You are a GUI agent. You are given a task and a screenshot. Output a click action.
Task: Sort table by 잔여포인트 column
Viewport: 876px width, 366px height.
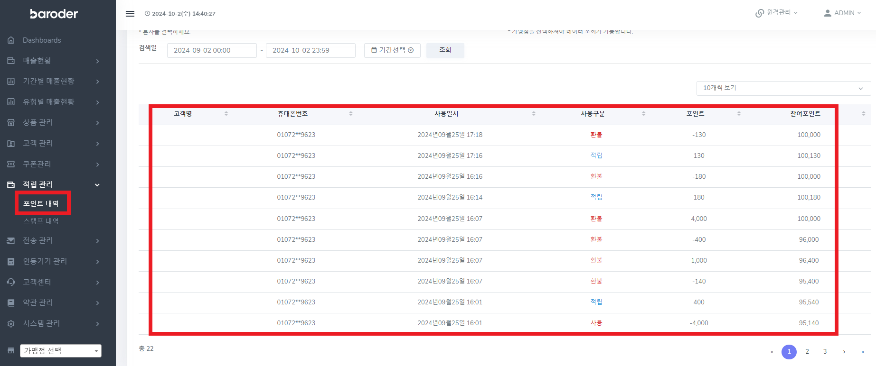click(x=864, y=114)
